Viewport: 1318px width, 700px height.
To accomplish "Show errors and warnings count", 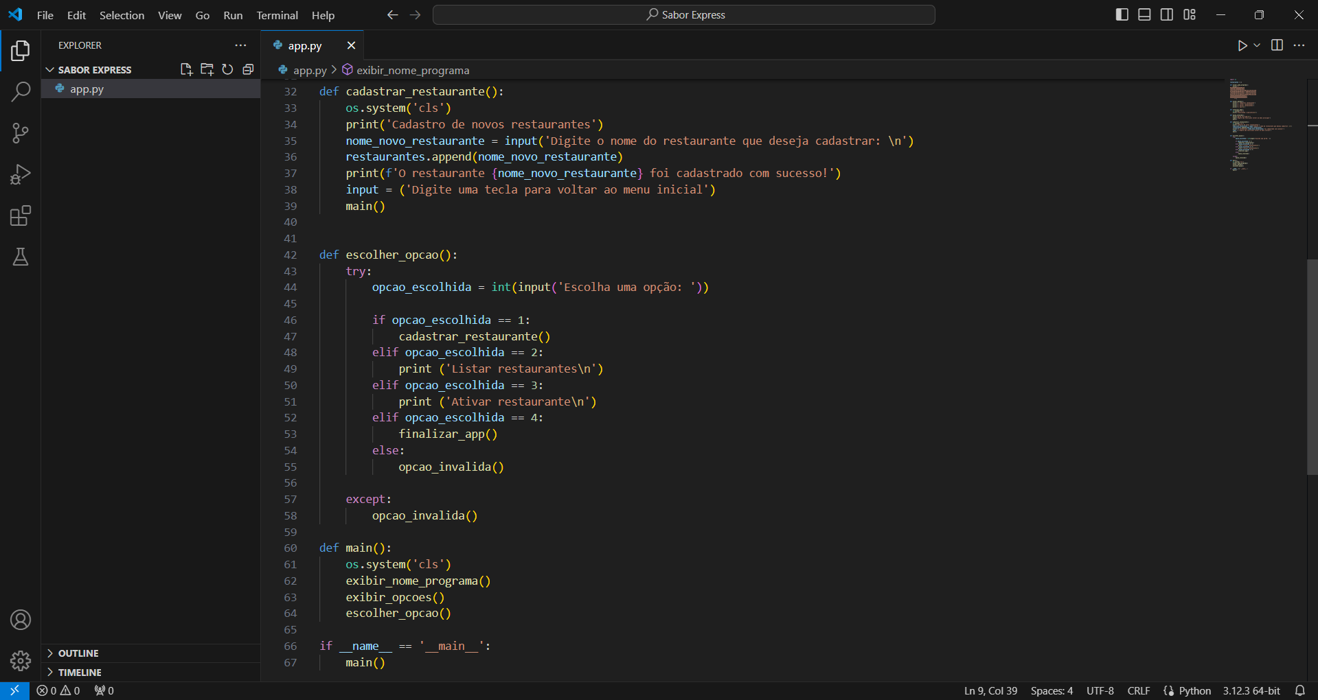I will click(58, 690).
